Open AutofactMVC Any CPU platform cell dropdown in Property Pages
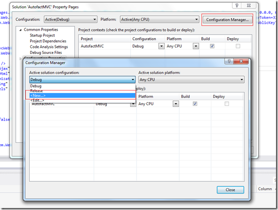The height and width of the screenshot is (210, 278). (196, 46)
